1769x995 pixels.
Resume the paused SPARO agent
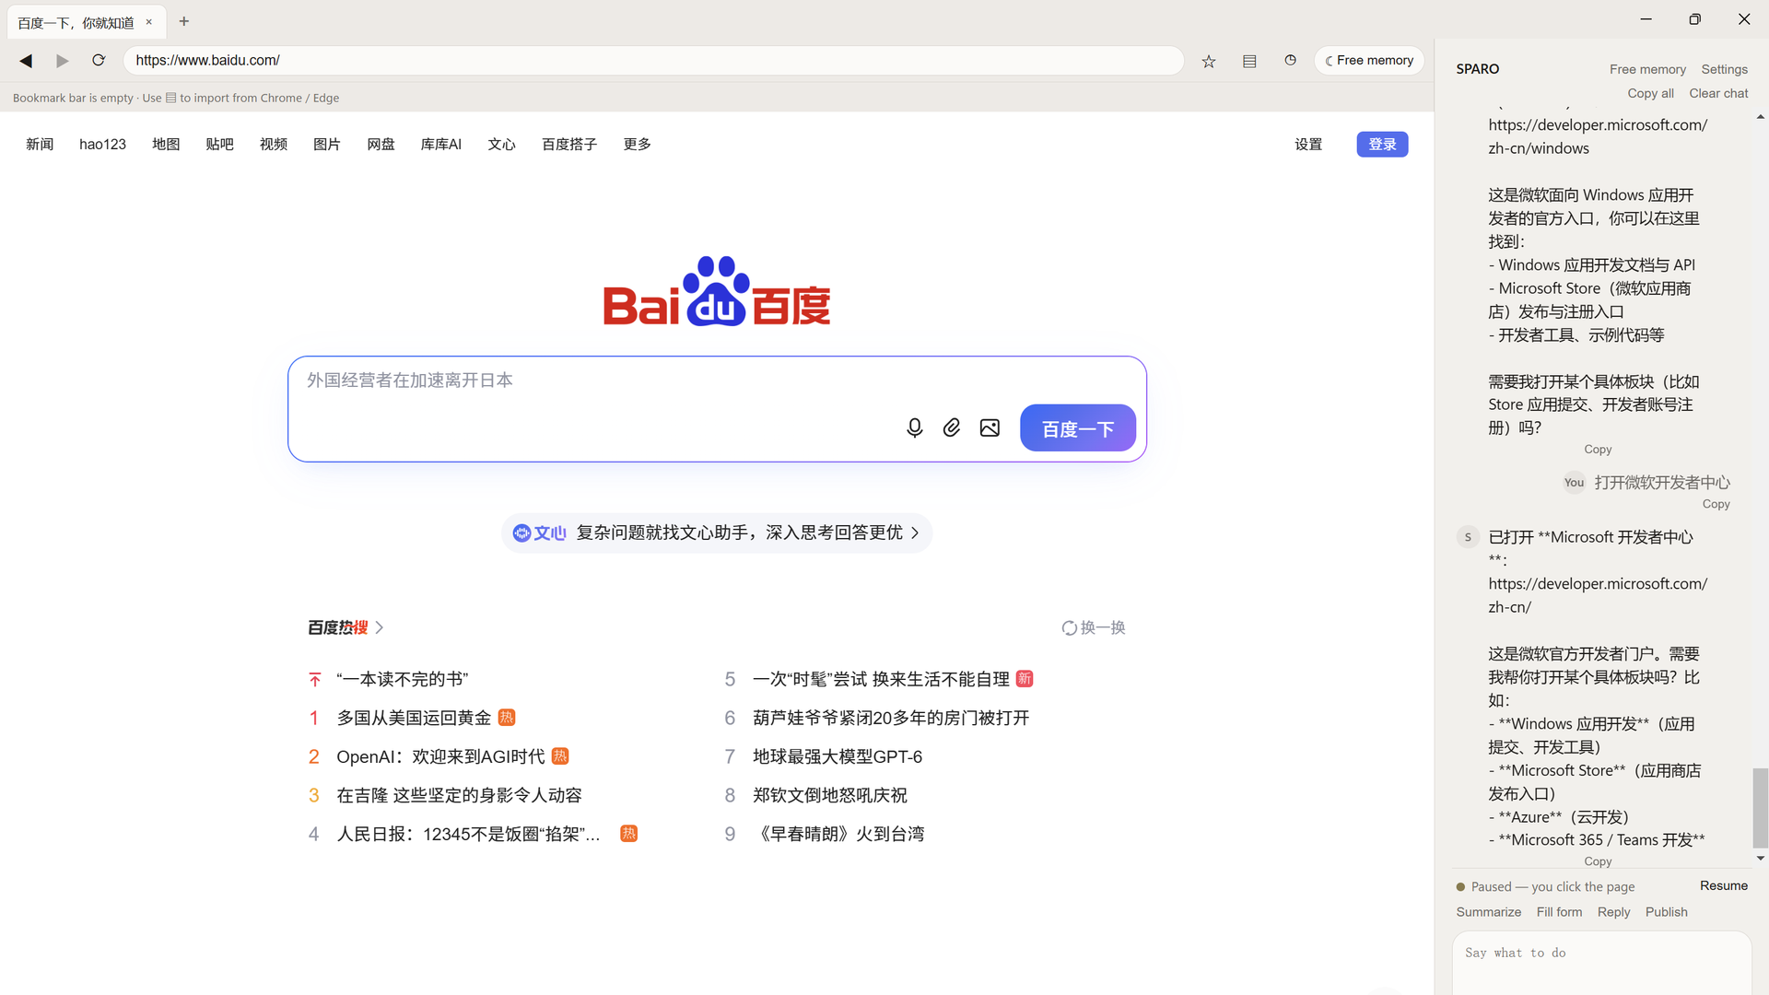1724,885
